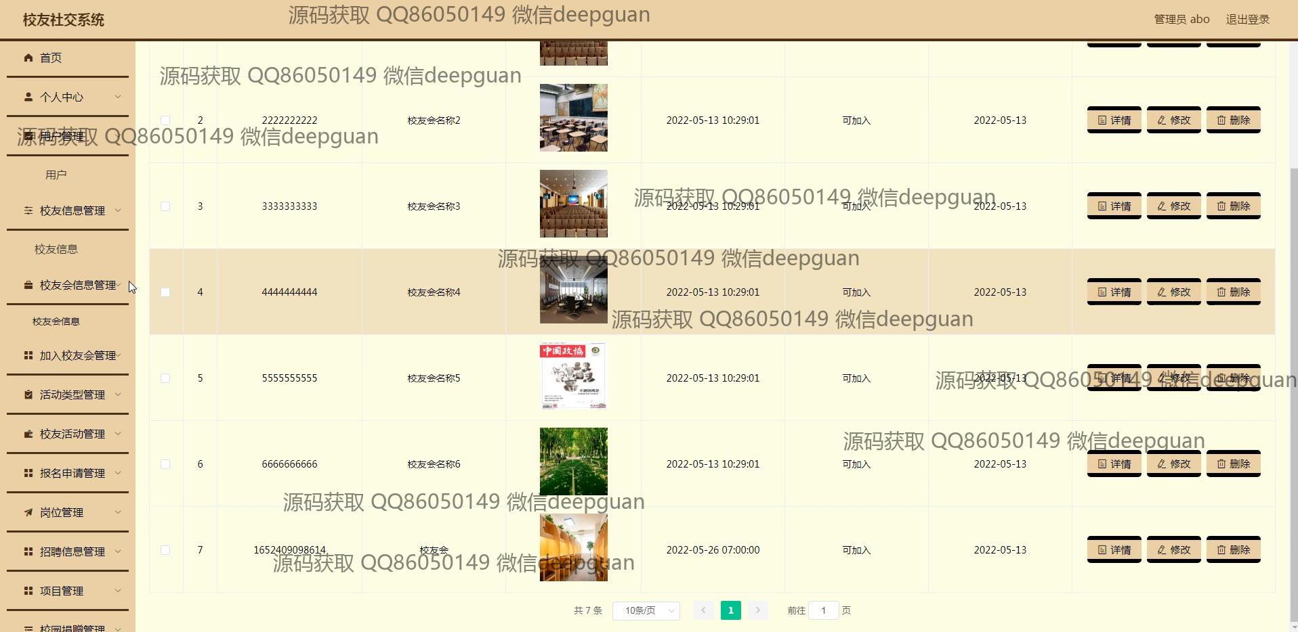Click the clipboard icon beside 活动类型管理
The width and height of the screenshot is (1298, 632).
pyautogui.click(x=28, y=394)
